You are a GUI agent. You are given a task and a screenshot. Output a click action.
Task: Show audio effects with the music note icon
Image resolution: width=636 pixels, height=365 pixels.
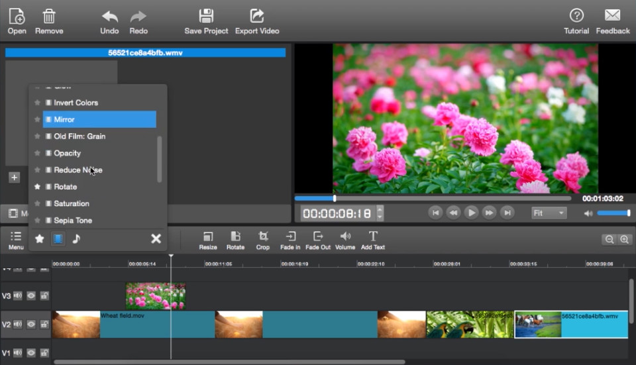76,238
